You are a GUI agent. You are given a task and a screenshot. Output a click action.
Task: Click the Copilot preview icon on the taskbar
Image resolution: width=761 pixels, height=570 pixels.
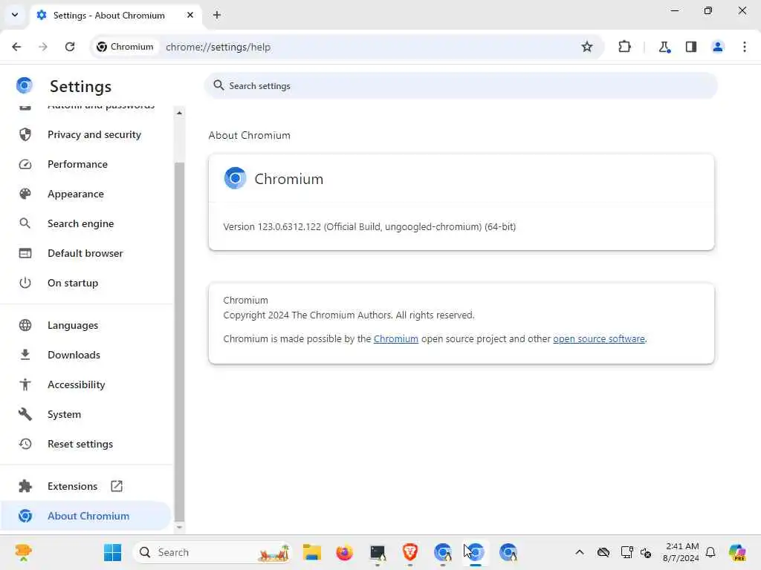tap(737, 552)
